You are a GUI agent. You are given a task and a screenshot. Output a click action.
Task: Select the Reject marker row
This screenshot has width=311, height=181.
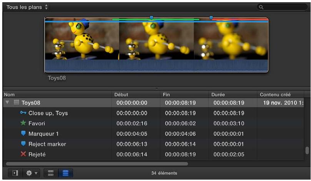(x=153, y=144)
